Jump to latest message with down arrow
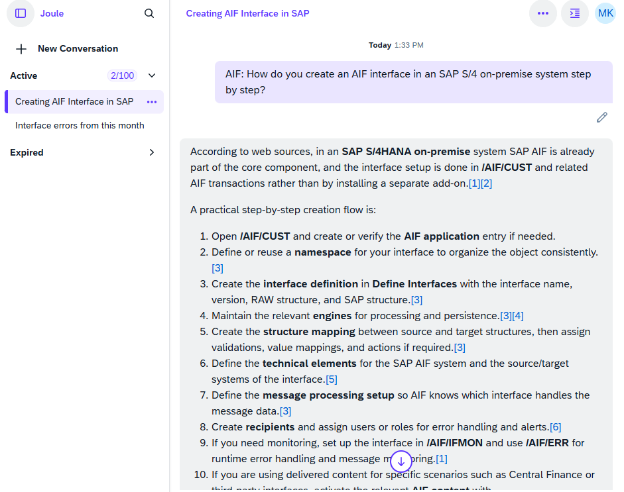 pyautogui.click(x=401, y=462)
